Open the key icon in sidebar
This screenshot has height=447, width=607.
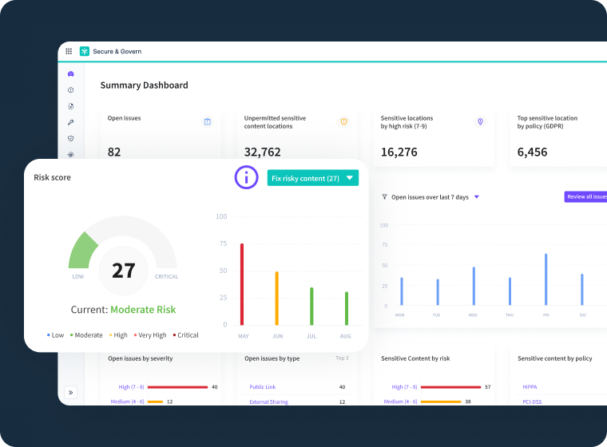71,122
